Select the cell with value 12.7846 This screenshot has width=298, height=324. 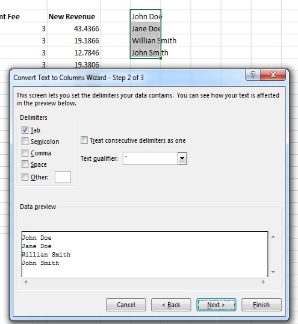73,52
